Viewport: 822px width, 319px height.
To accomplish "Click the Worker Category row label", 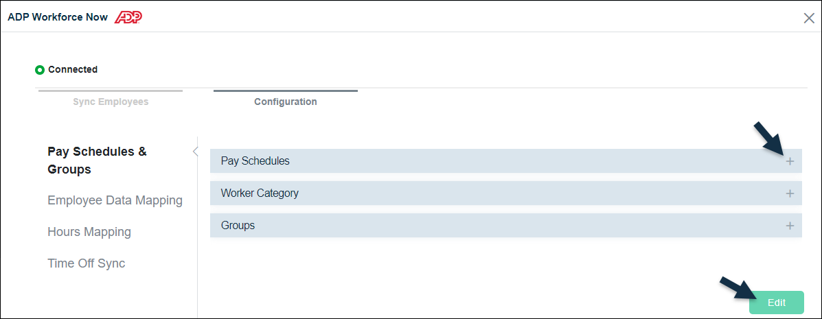I will pos(260,193).
